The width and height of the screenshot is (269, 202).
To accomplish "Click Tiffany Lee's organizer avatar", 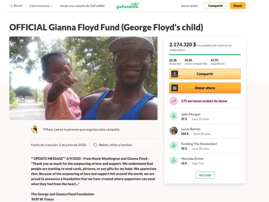I will click(35, 129).
